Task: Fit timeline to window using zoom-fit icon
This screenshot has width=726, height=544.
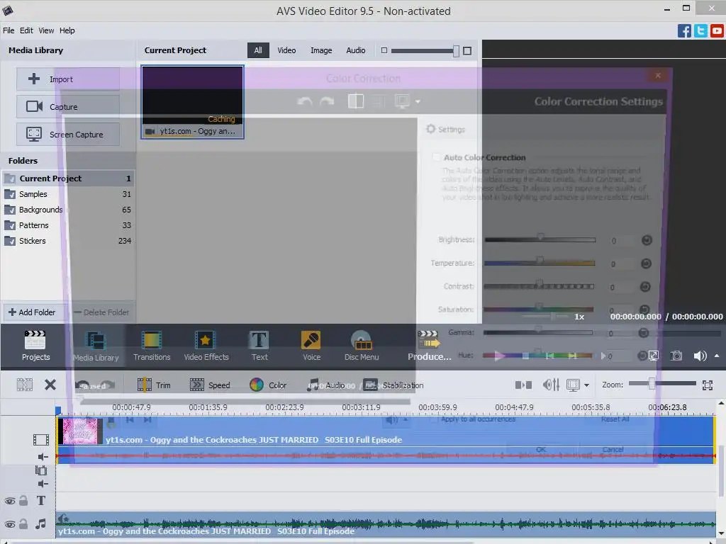Action: tap(707, 385)
